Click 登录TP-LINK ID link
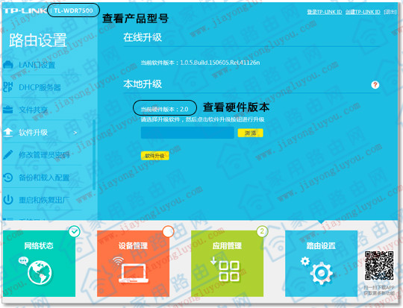Screen dimensions: 403x308 325,12
